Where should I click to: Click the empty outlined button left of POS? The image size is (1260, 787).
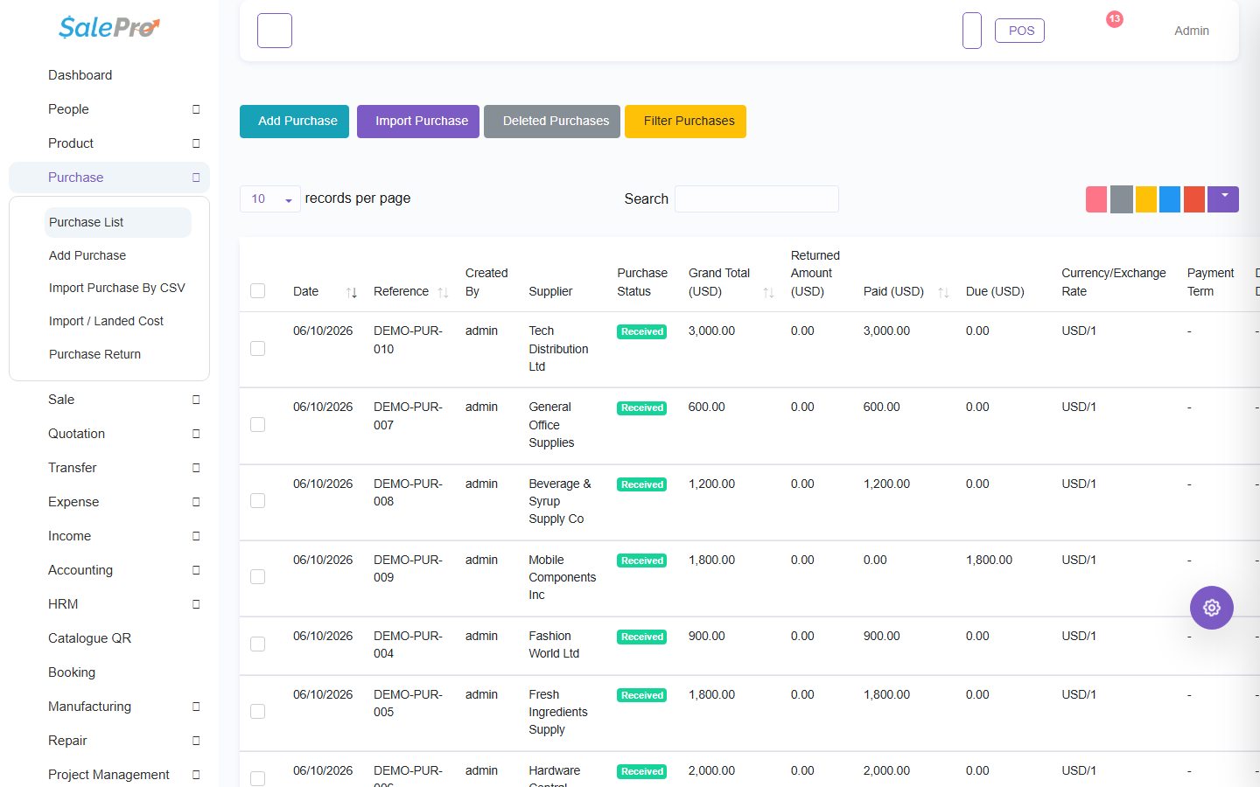(972, 31)
